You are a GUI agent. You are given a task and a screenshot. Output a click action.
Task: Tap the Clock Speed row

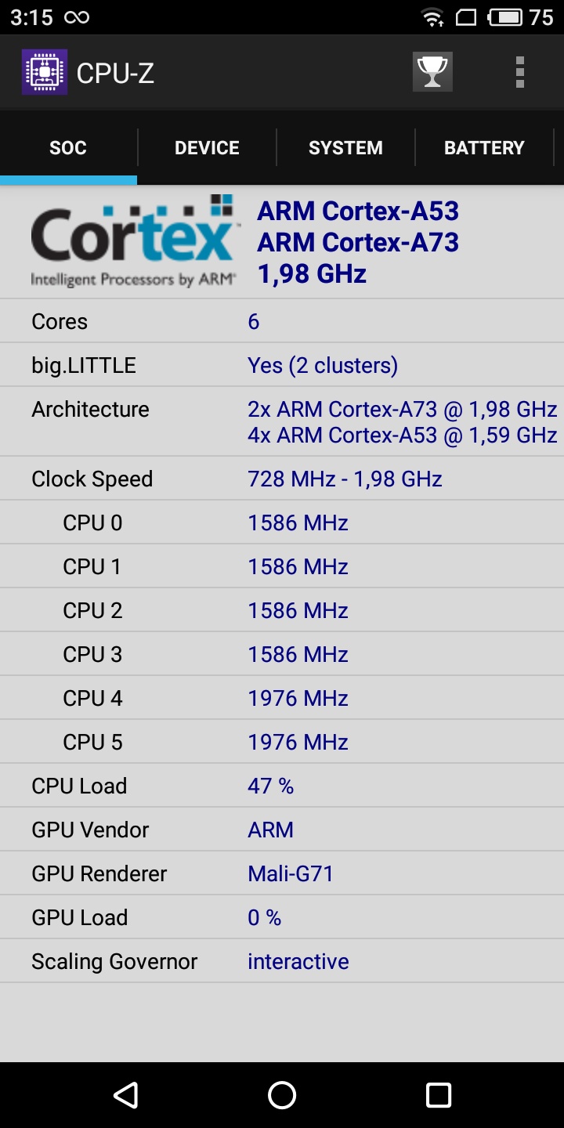tap(282, 479)
